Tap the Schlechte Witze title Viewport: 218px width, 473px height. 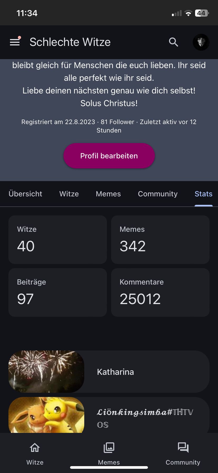(x=70, y=42)
